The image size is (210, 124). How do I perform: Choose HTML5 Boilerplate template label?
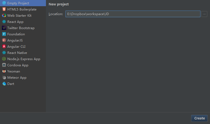tap(22, 9)
